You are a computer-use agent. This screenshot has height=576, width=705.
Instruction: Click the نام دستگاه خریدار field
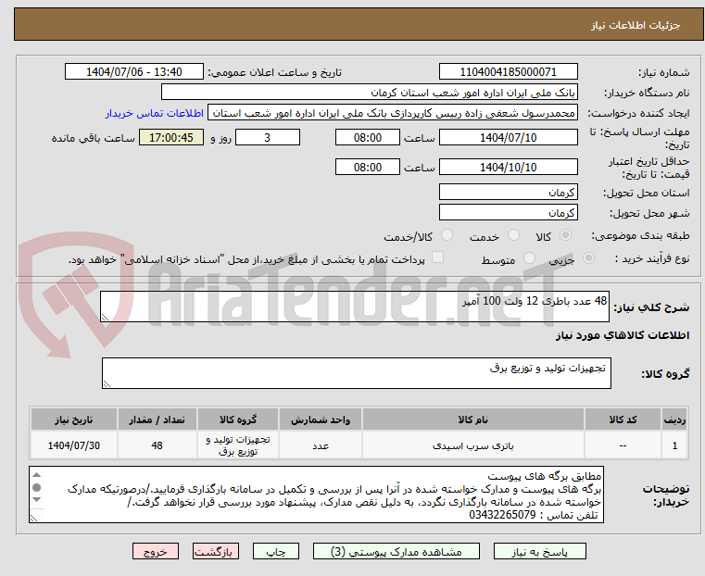[369, 93]
